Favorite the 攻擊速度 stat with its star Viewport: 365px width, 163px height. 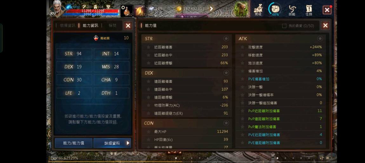click(242, 47)
